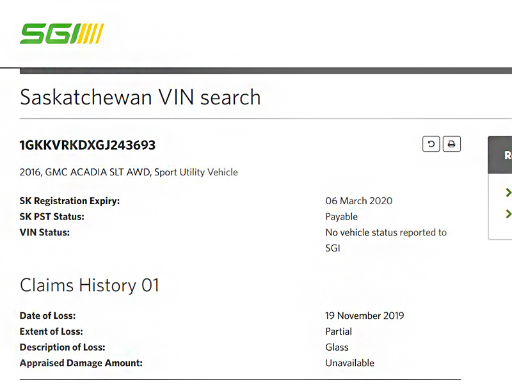Click the dark sidebar panel header
Image resolution: width=512 pixels, height=384 pixels.
point(500,155)
